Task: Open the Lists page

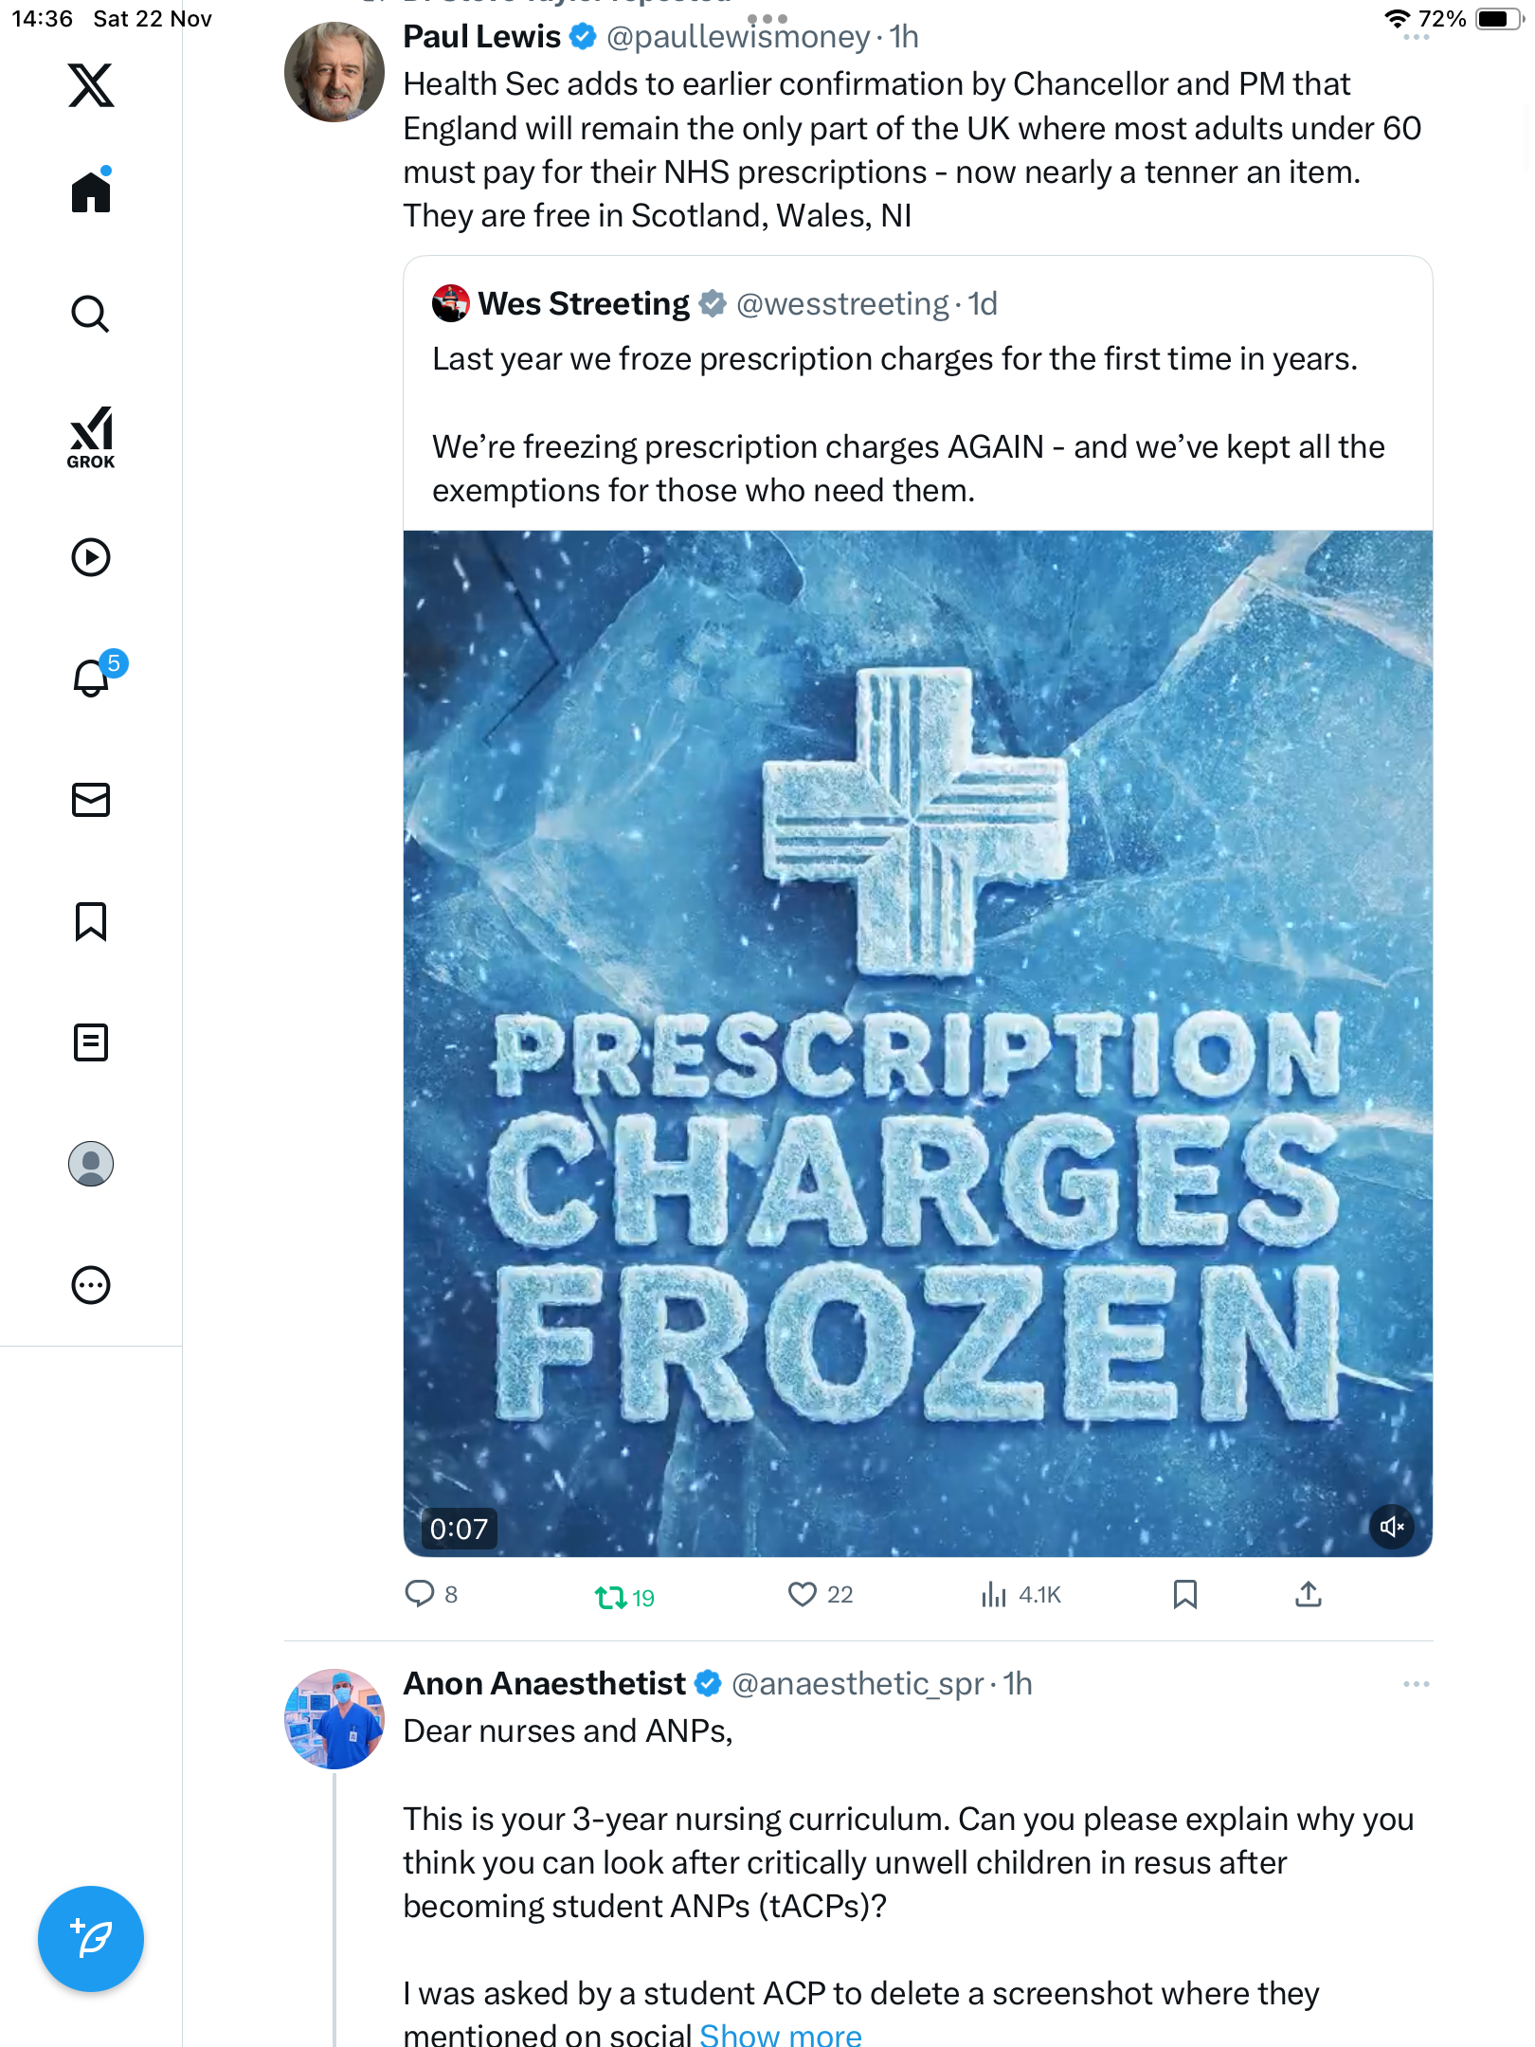Action: coord(91,1042)
